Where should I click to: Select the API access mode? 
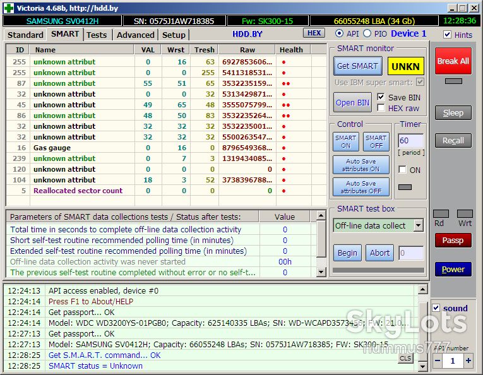[x=339, y=33]
